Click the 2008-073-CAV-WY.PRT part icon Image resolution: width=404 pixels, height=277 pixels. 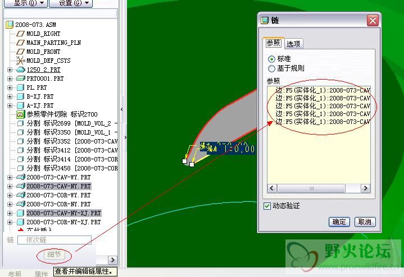(x=21, y=177)
